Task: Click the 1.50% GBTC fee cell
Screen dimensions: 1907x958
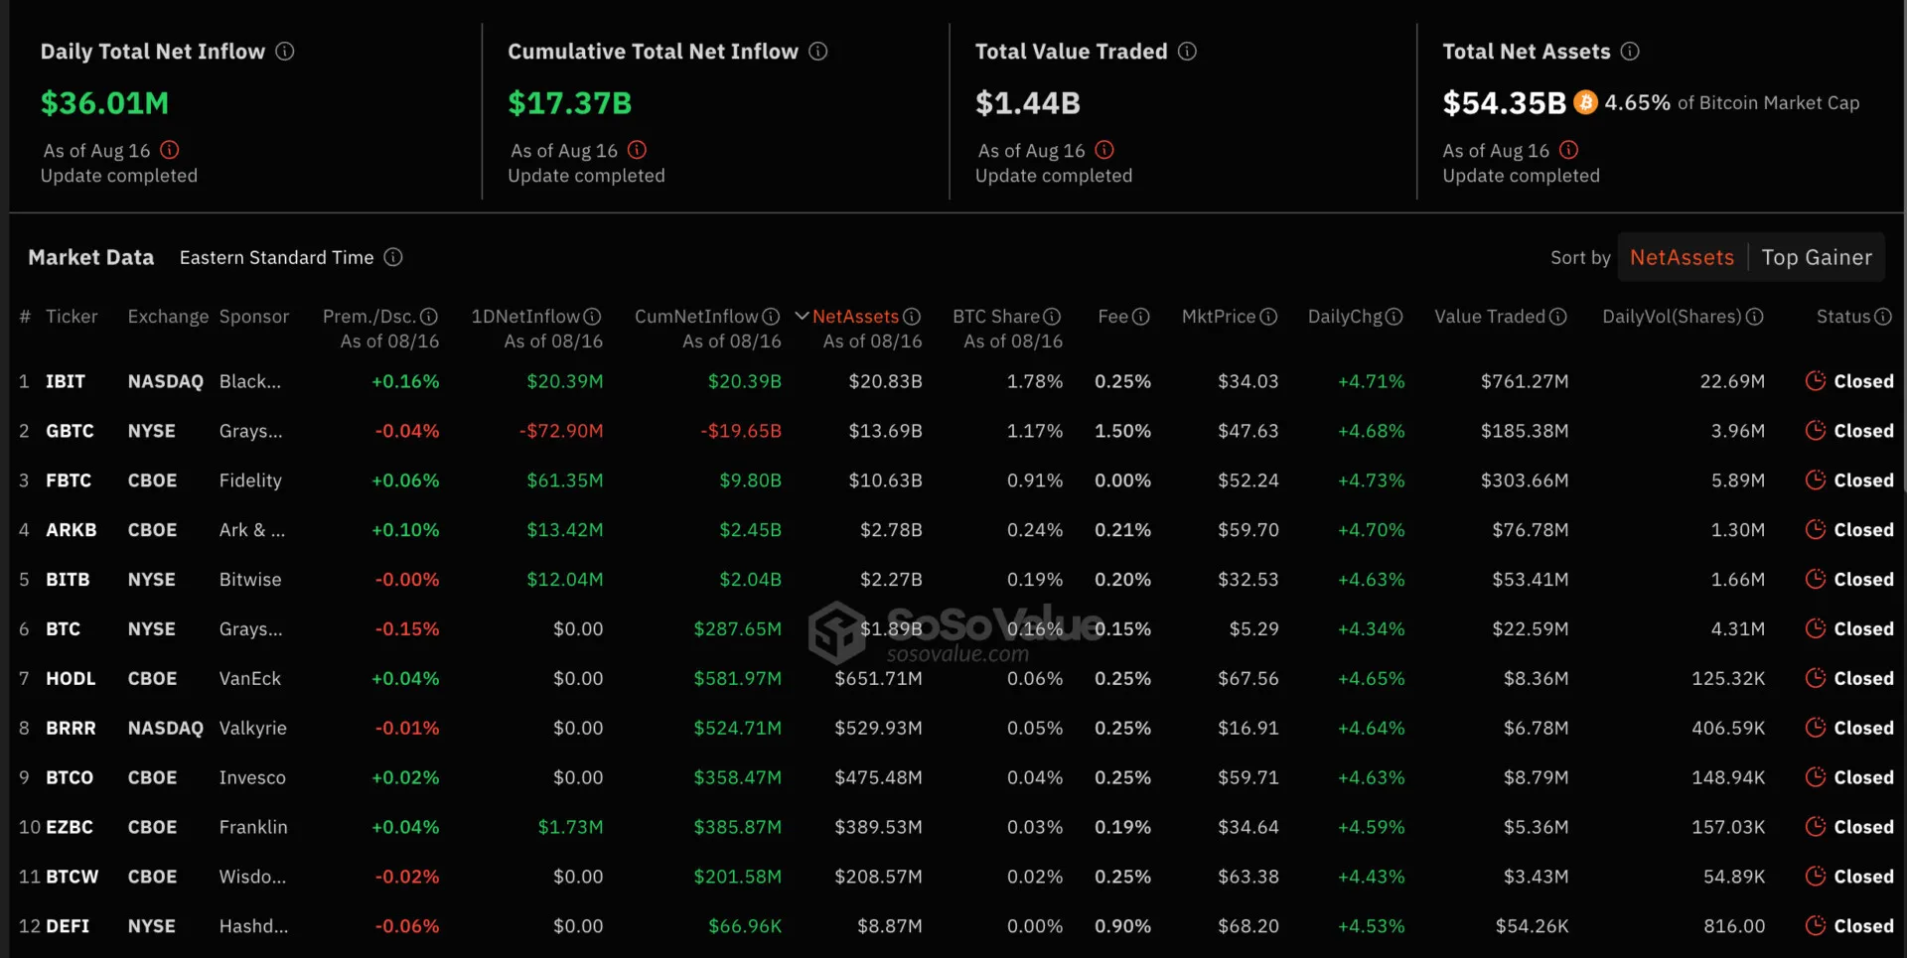Action: point(1123,431)
